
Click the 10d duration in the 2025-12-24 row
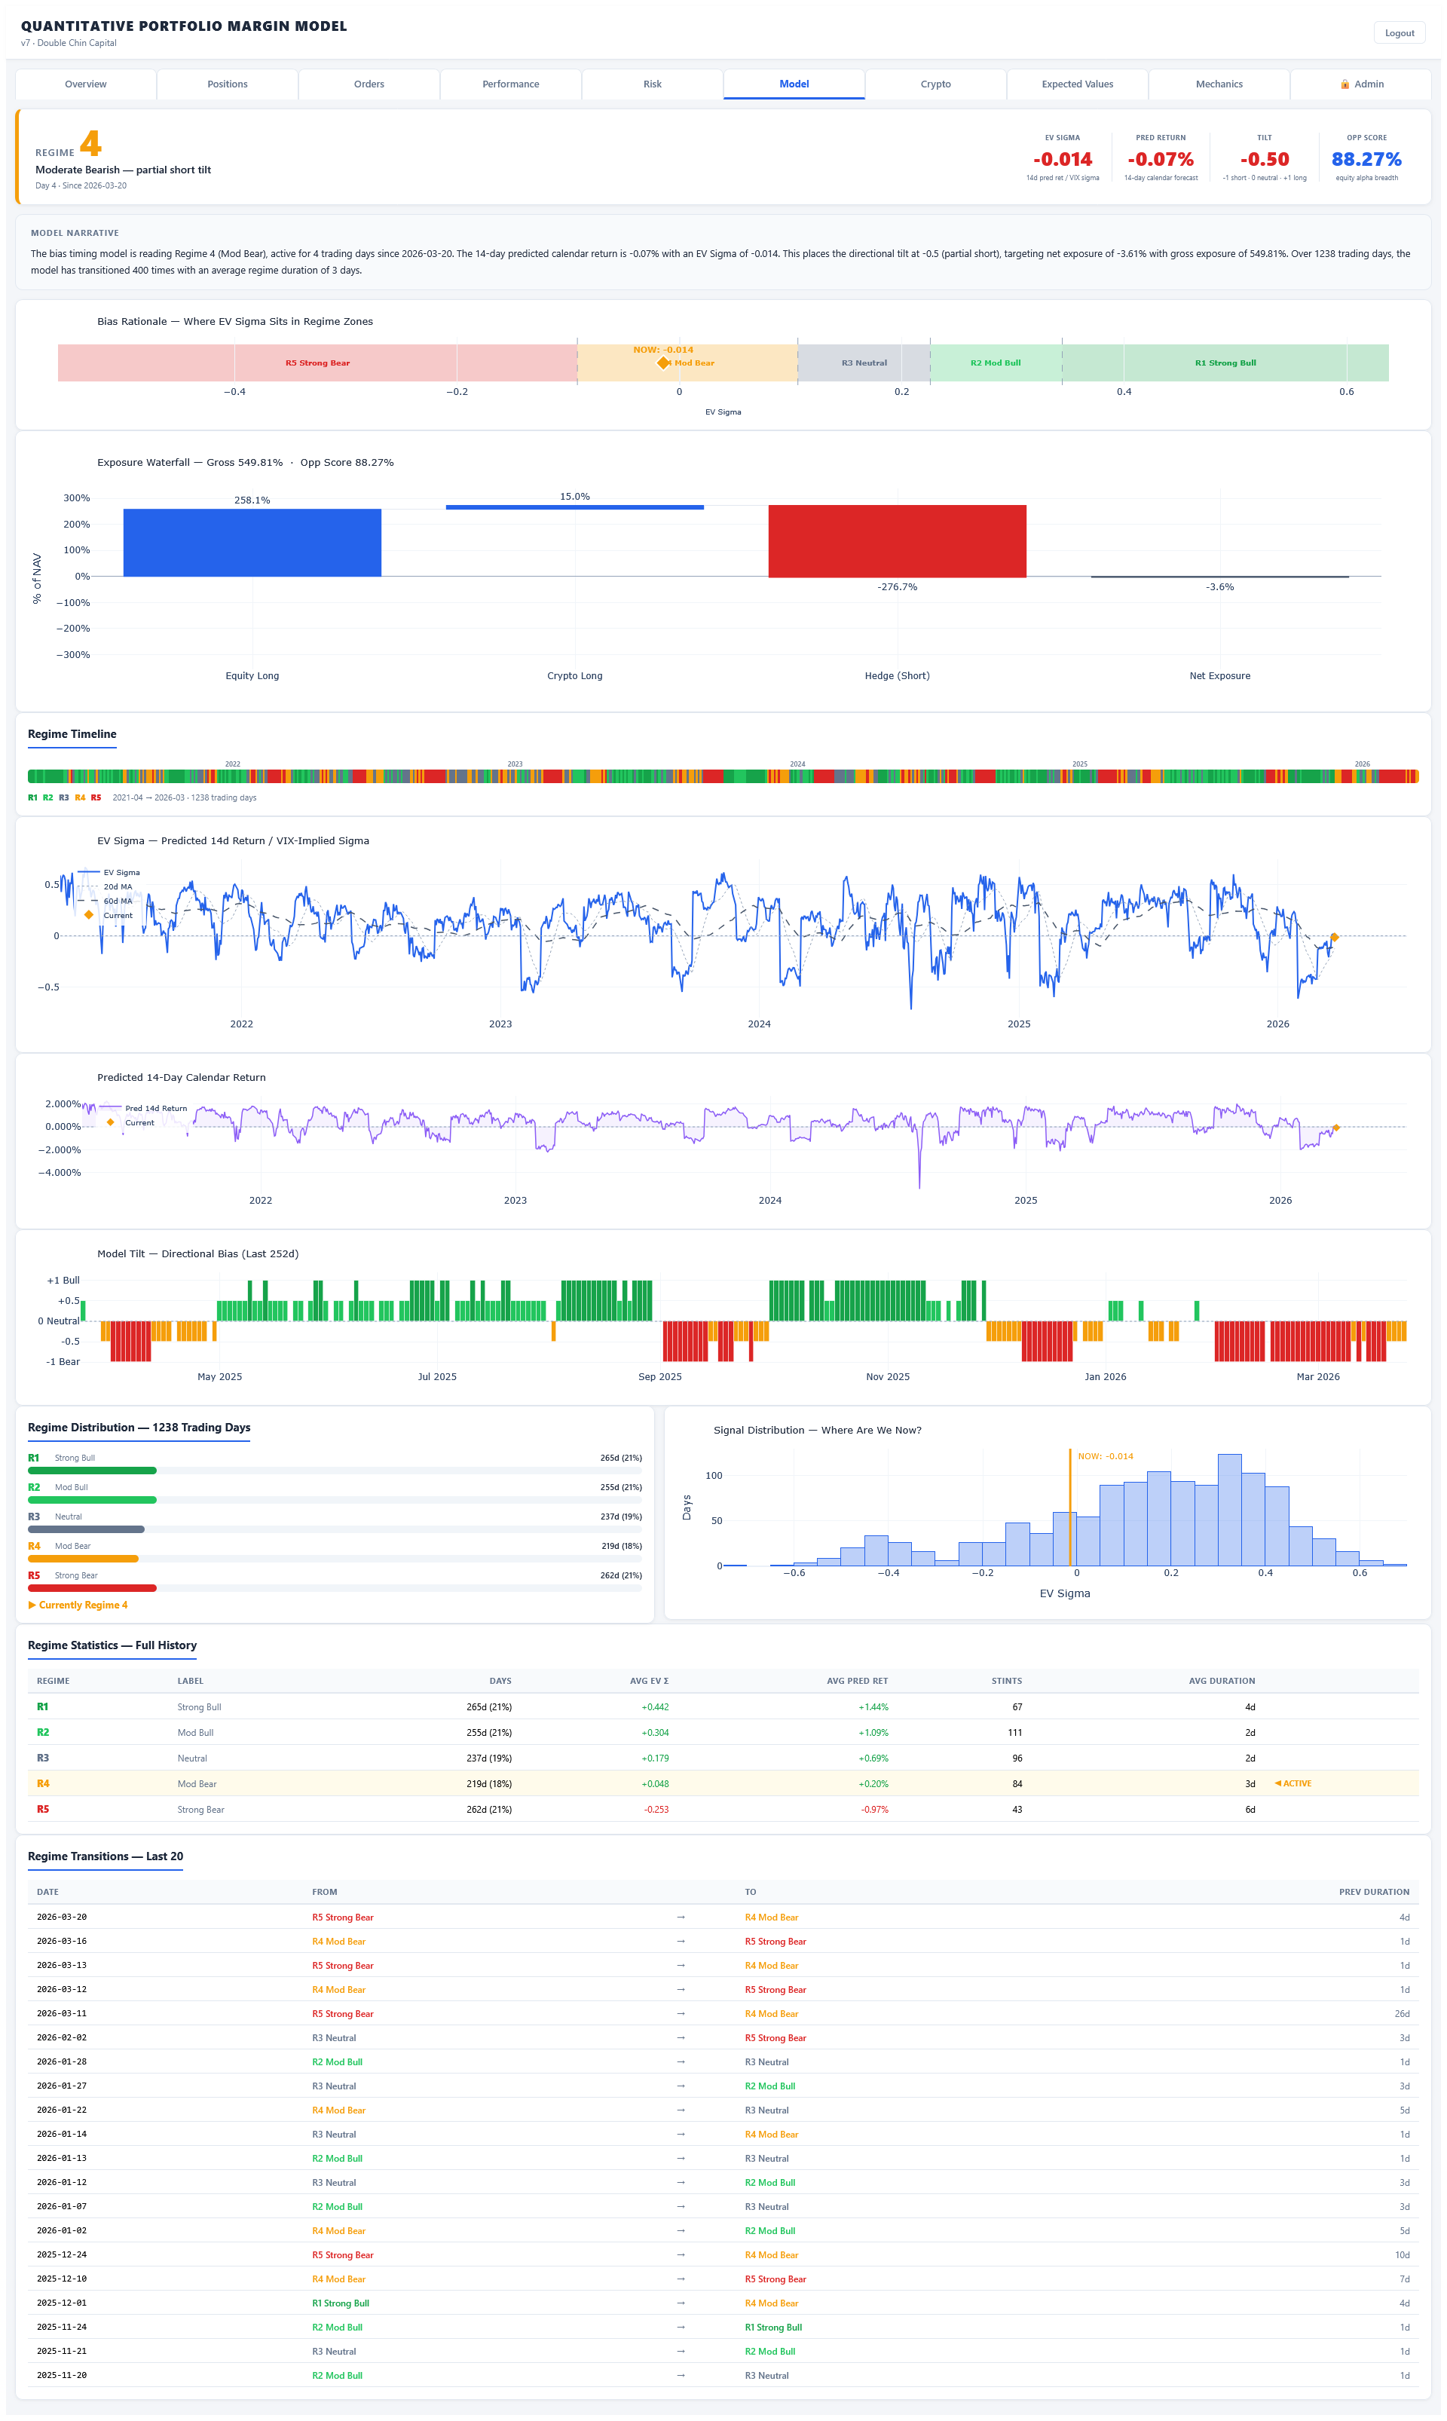coord(1402,2254)
